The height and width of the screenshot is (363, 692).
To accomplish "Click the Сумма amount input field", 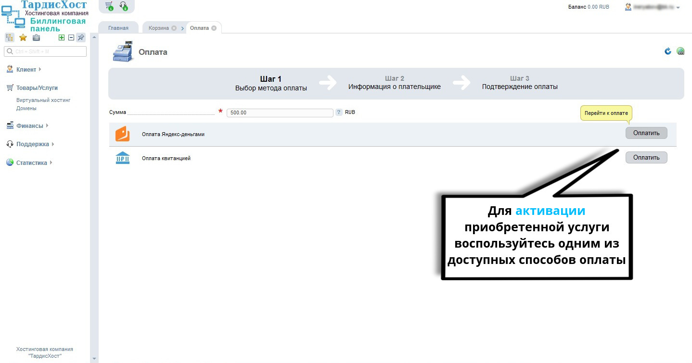I will coord(280,113).
